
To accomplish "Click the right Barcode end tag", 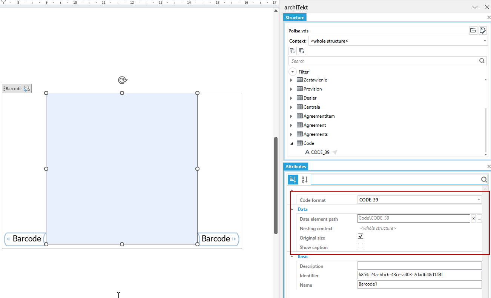I will click(x=218, y=239).
